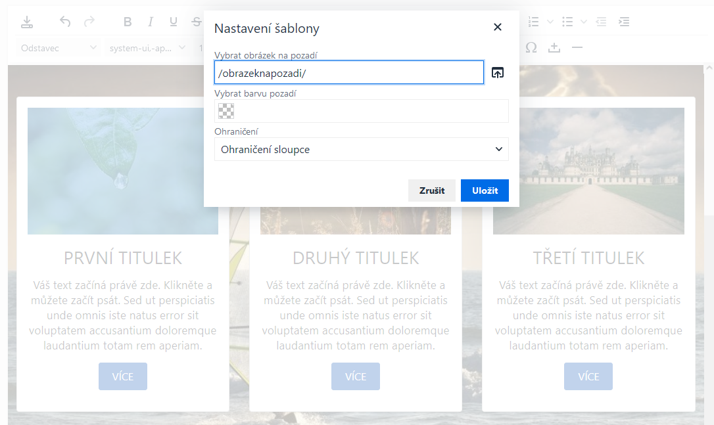
Task: Toggle italic formatting
Action: click(x=151, y=22)
